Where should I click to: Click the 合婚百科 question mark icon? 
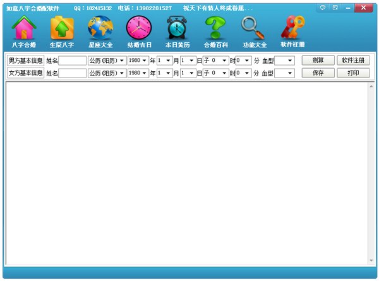(216, 30)
